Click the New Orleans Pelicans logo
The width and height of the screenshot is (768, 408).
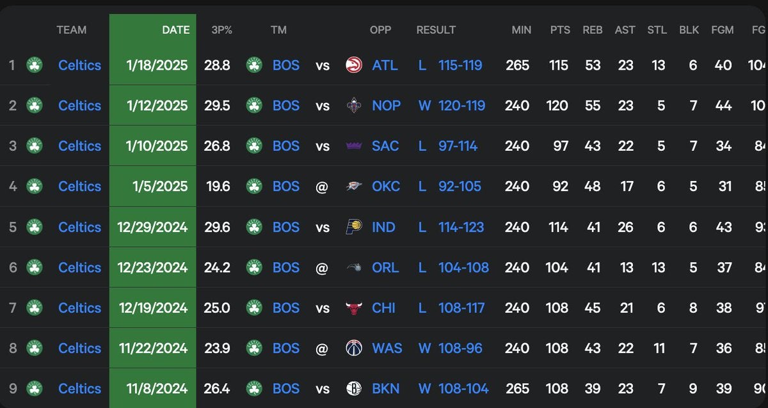[x=353, y=106]
